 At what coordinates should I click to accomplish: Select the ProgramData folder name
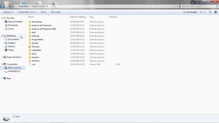[x=37, y=40]
